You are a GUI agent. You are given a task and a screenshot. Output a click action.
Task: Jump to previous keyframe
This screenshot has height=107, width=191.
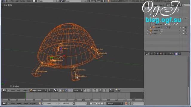click(93, 103)
